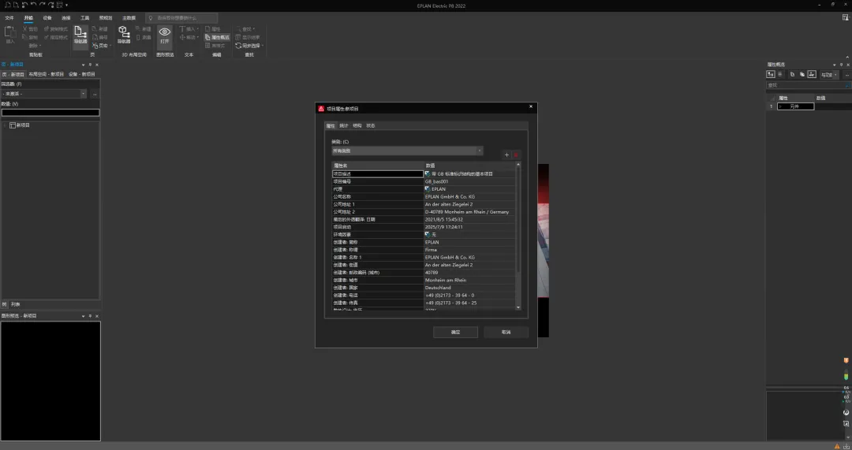852x450 pixels.
Task: Open the text 插入 dropdown
Action: coord(189,29)
